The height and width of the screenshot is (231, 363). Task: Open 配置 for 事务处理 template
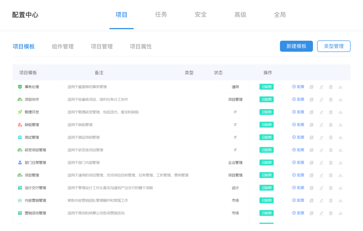298,87
